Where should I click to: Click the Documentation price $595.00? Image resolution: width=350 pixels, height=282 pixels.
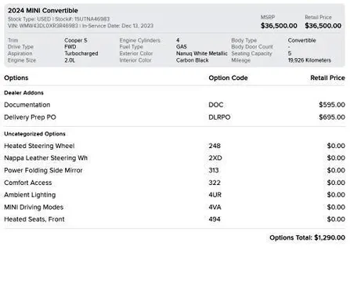(x=332, y=105)
